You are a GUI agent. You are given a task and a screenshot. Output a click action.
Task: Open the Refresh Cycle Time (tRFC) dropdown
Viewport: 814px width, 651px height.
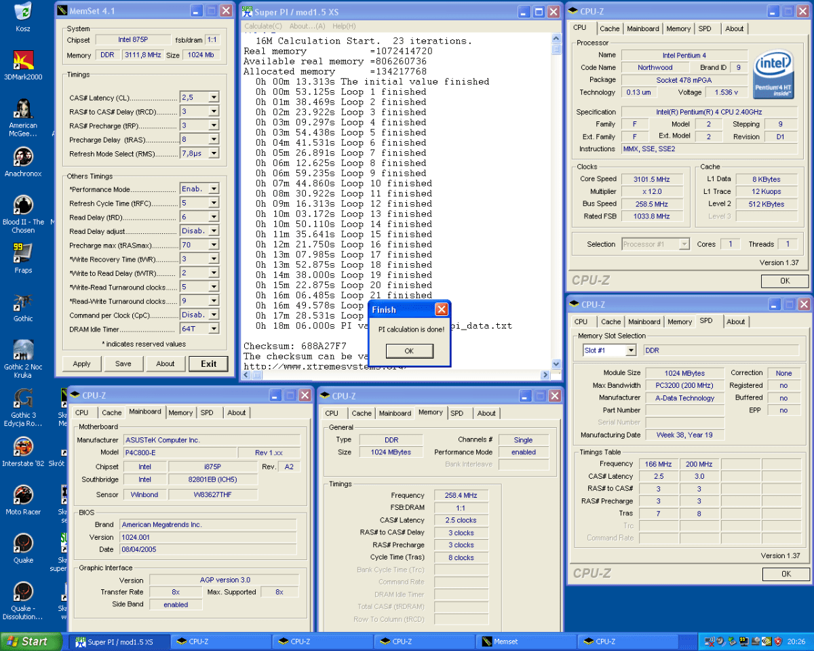(x=214, y=203)
